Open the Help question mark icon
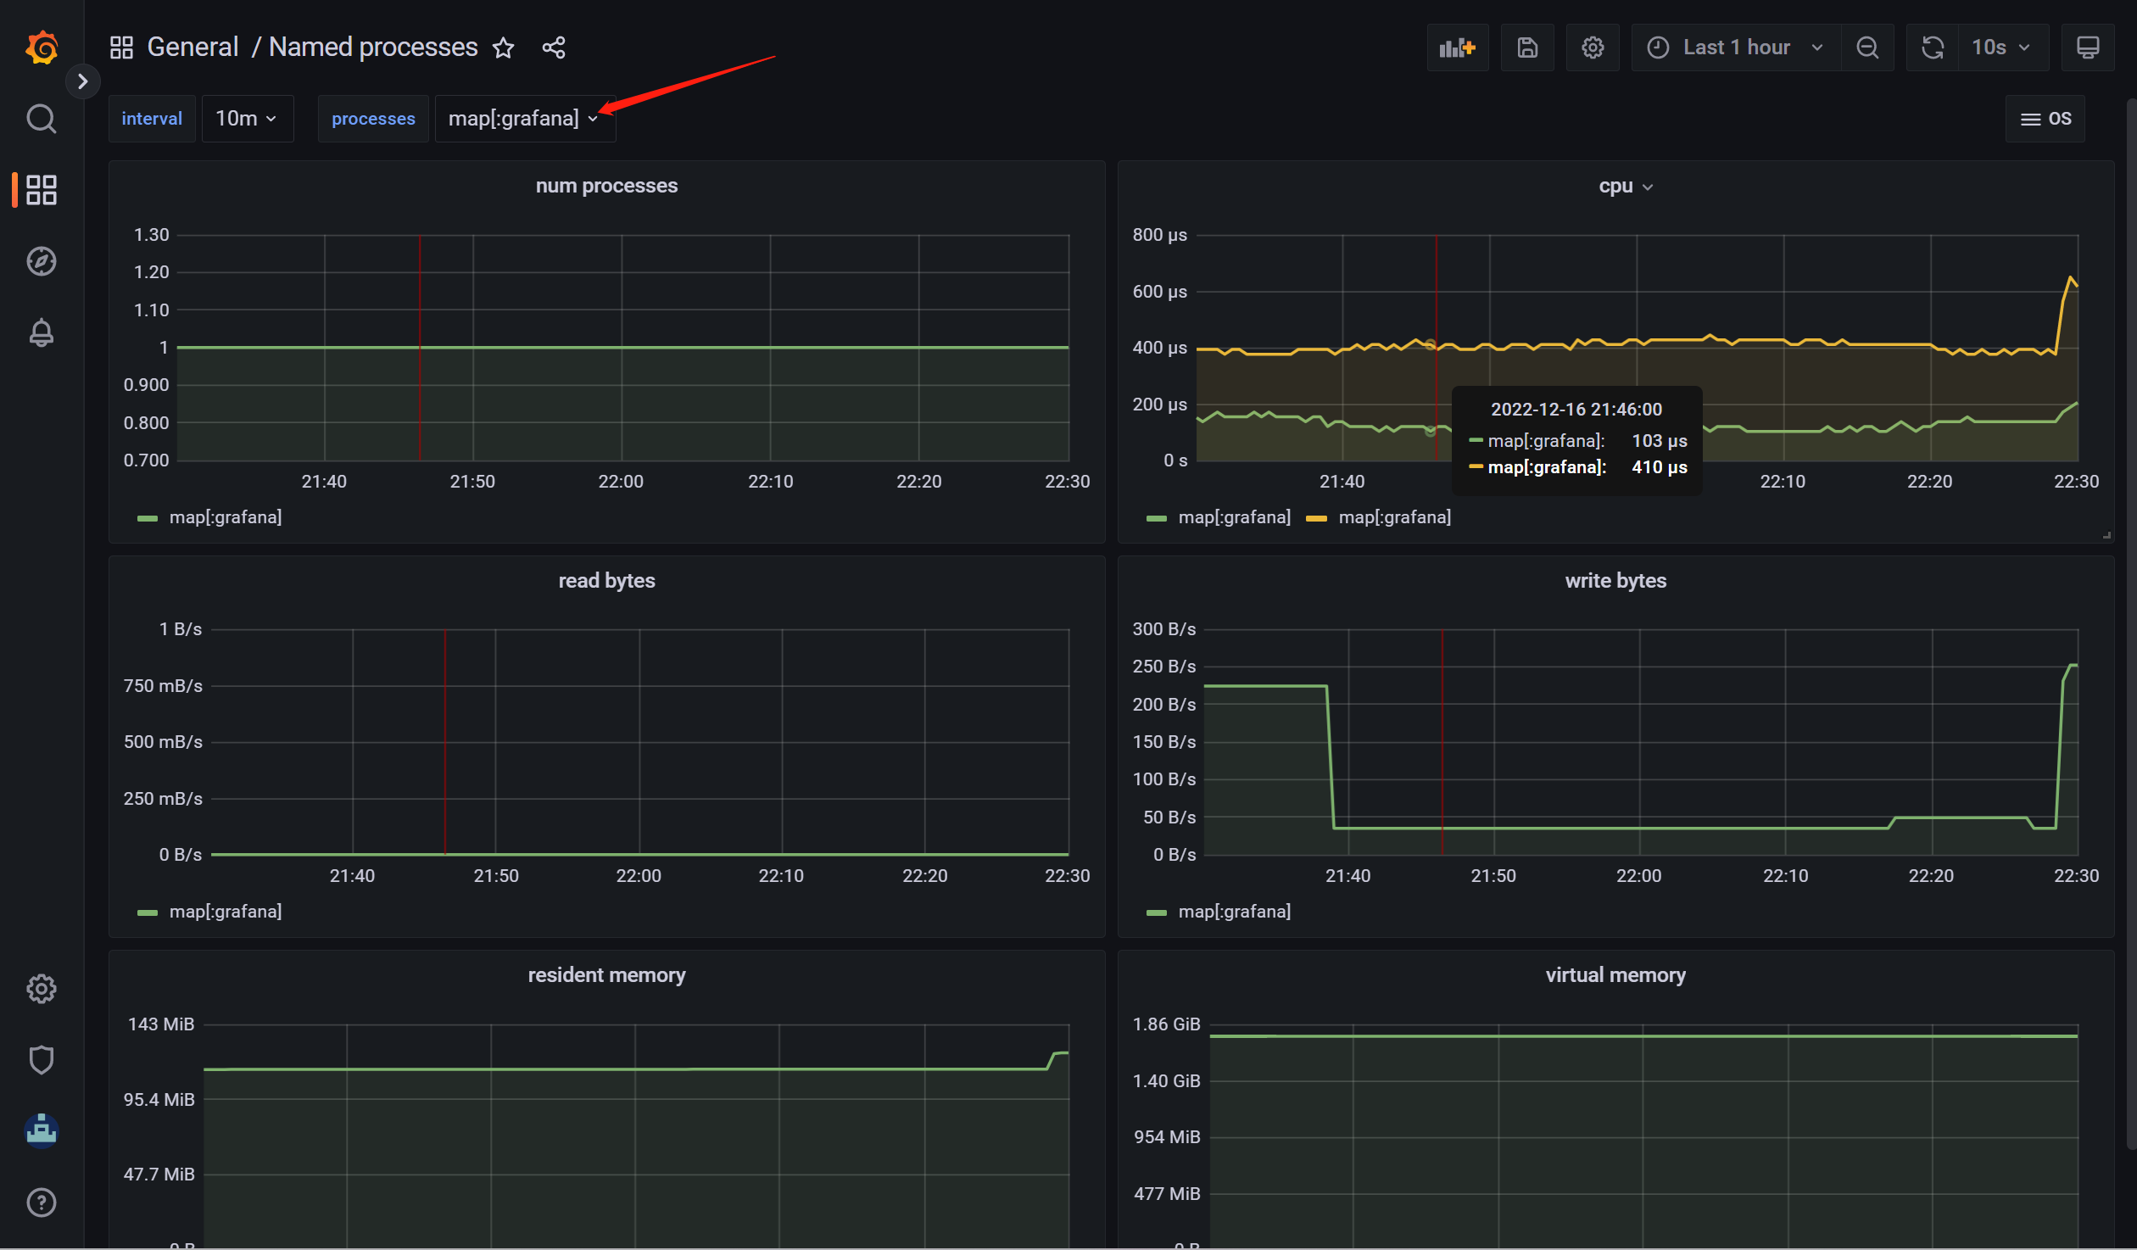 coord(41,1203)
